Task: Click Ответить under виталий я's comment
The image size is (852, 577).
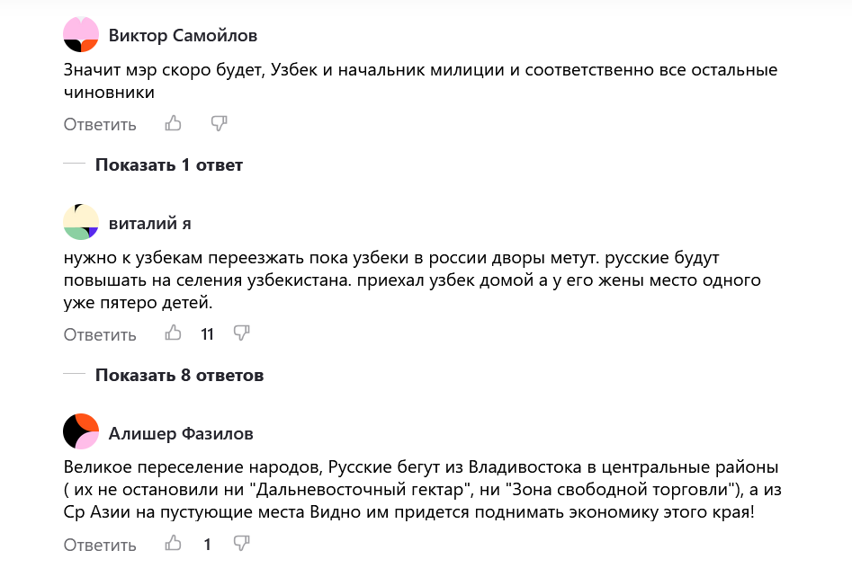Action: tap(99, 333)
